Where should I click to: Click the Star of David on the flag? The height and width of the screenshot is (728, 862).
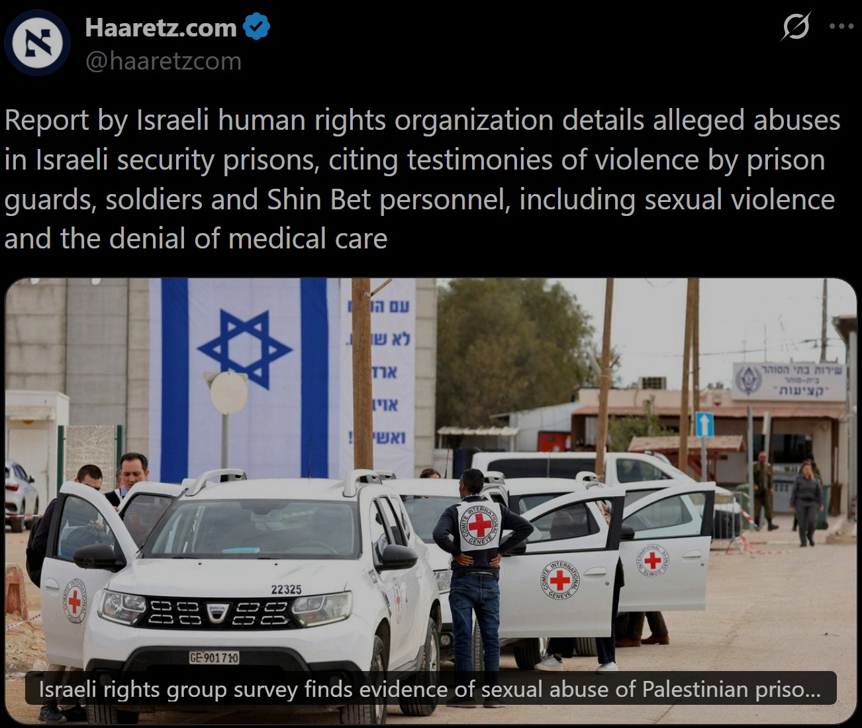[x=244, y=348]
